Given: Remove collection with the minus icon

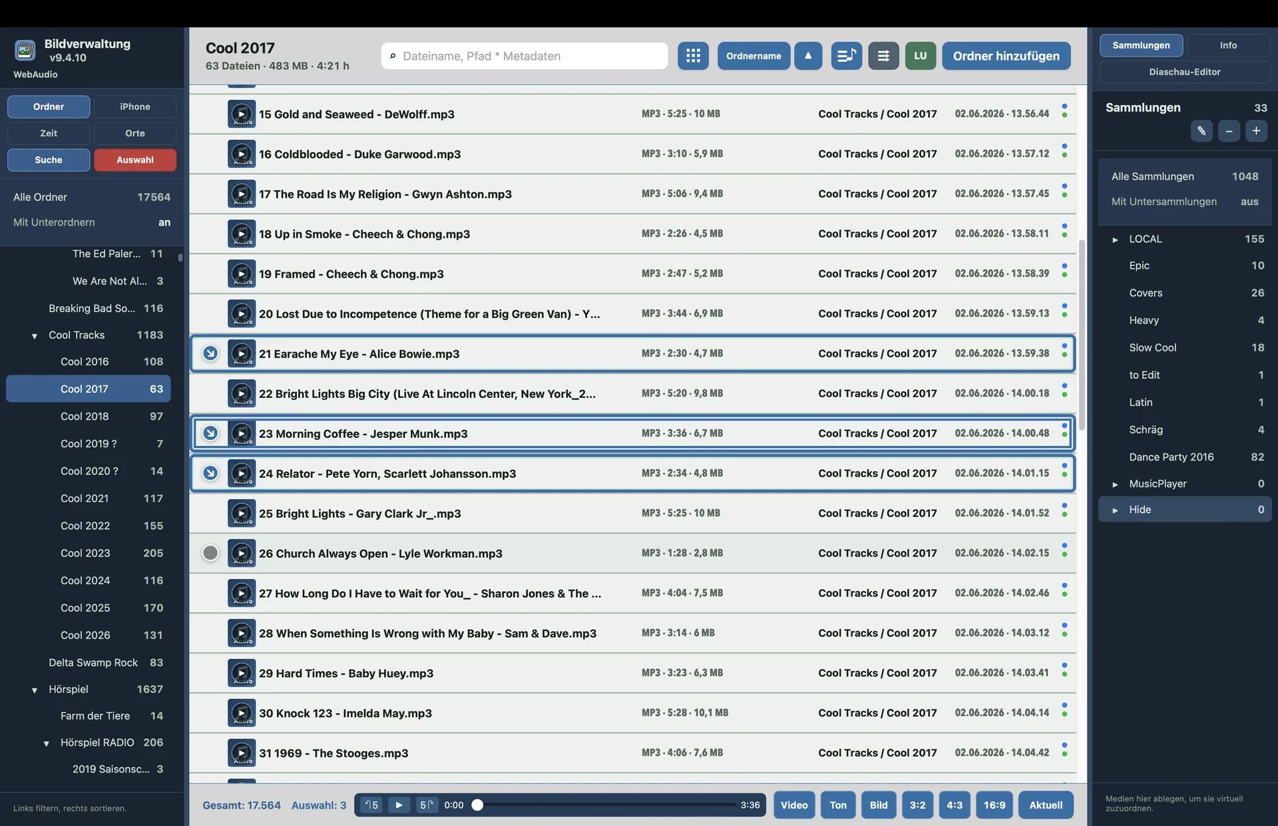Looking at the screenshot, I should 1229,131.
